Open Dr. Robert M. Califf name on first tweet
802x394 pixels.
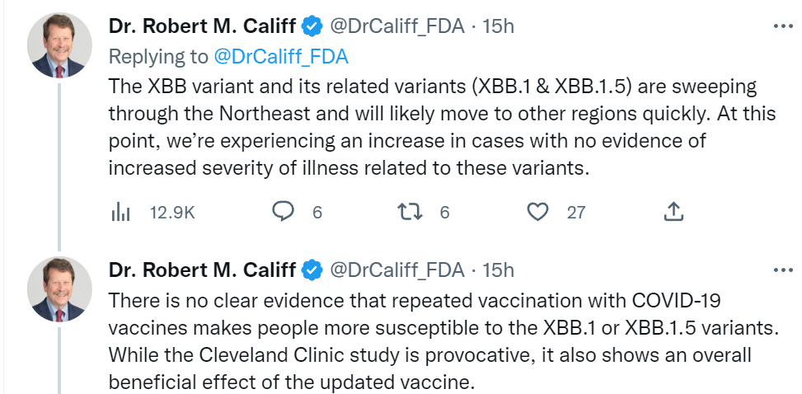point(203,26)
